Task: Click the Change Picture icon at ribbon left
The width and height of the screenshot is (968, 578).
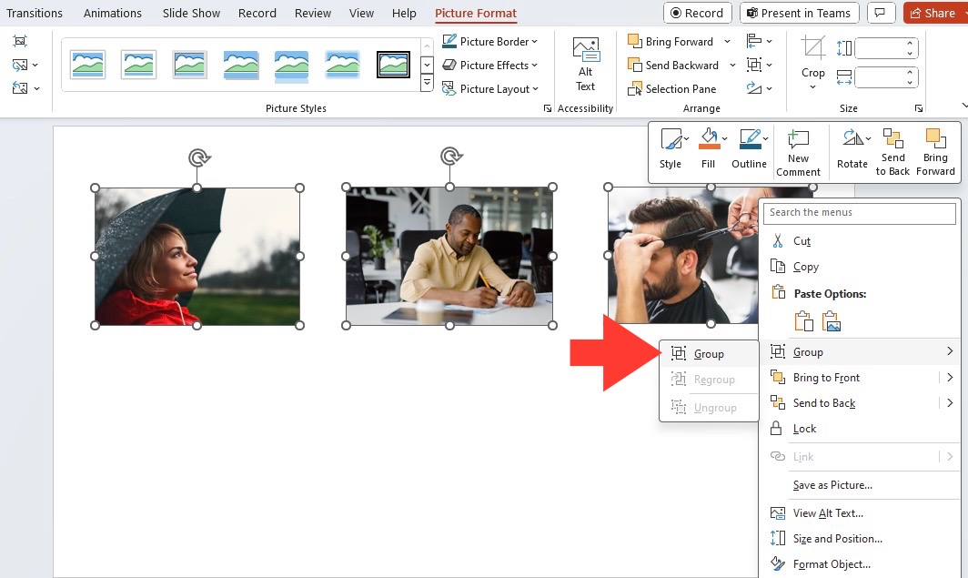Action: tap(20, 65)
